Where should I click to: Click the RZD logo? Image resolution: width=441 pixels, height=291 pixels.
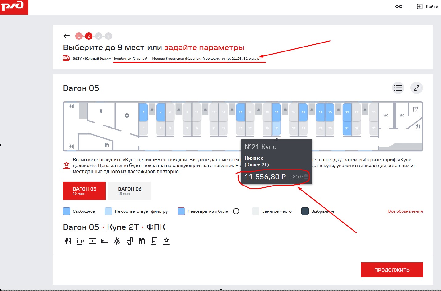(13, 6)
